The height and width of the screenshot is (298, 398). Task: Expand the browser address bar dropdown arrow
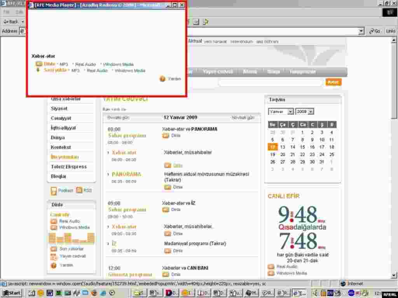[x=361, y=31]
